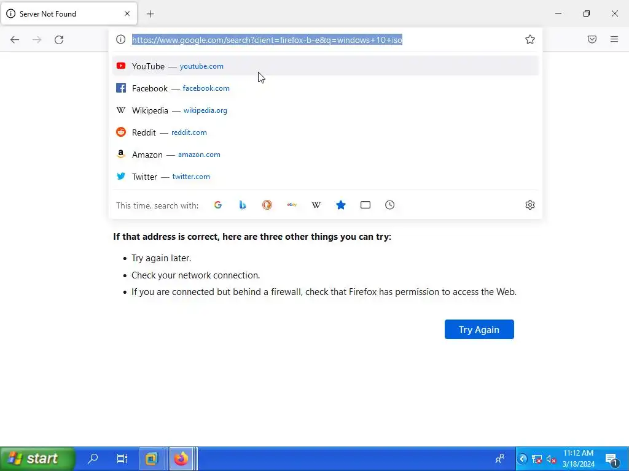
Task: Minimize the Firefox window
Action: pyautogui.click(x=558, y=13)
